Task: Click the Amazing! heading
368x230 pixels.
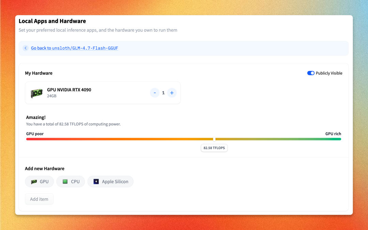Action: 36,117
